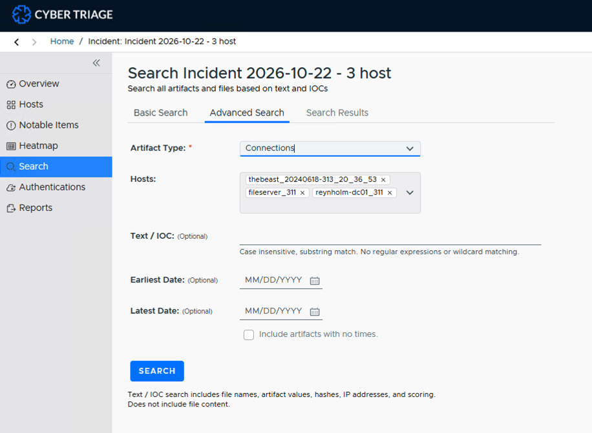Remove the fileserver_311 host chip

(x=302, y=192)
